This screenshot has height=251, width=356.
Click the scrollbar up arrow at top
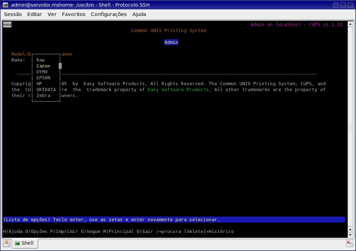pos(350,24)
